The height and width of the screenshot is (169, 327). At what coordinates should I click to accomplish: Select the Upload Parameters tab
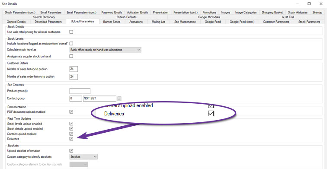[x=82, y=21]
